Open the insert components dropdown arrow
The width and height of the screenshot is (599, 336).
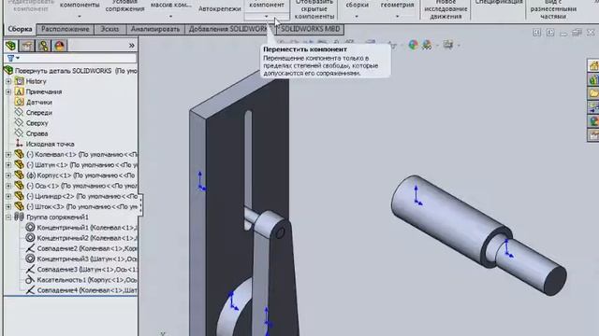point(80,17)
